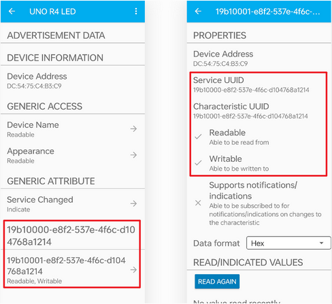Select the DEVICE INFORMATION section header
The width and height of the screenshot is (332, 304).
[55, 58]
